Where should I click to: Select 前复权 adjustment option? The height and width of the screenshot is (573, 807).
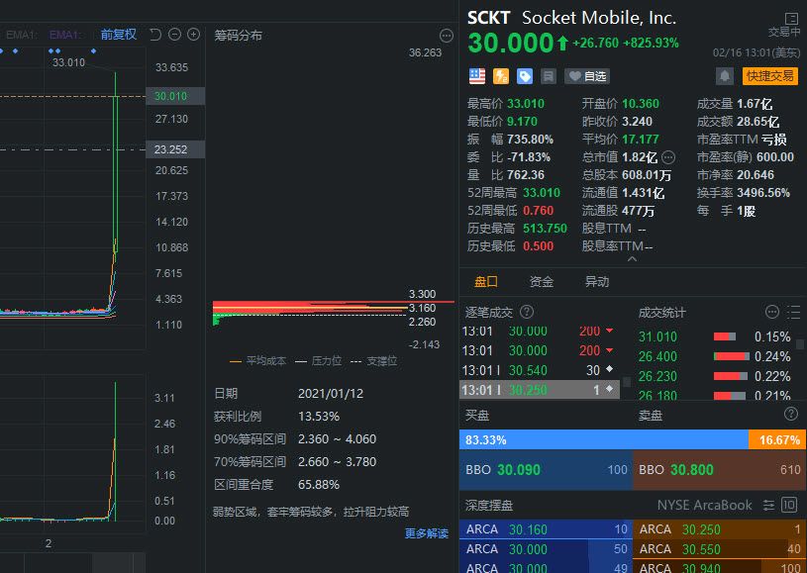click(119, 35)
